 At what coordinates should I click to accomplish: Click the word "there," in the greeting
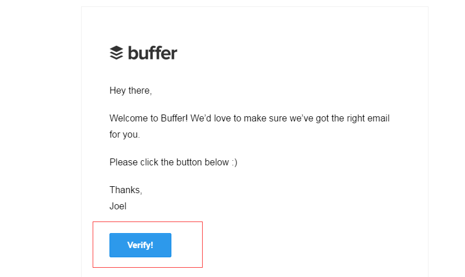tap(140, 90)
